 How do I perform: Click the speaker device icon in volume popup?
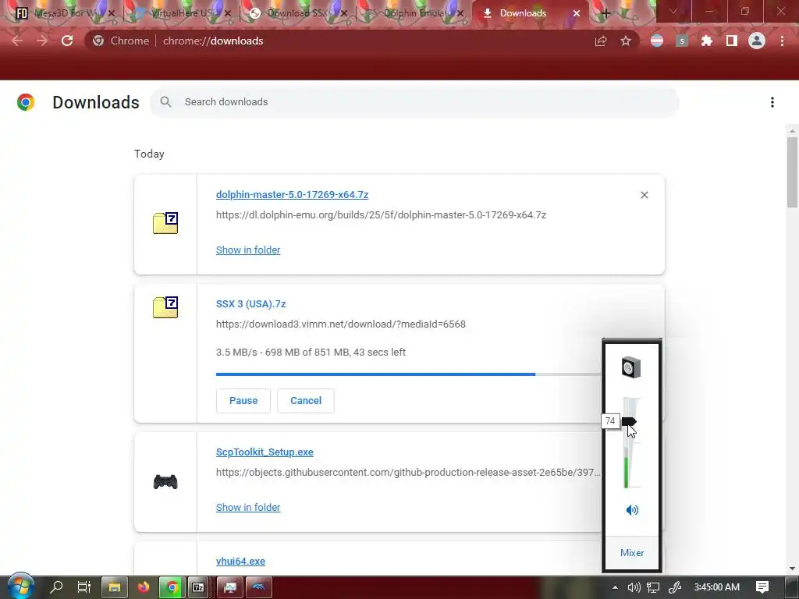pyautogui.click(x=631, y=367)
